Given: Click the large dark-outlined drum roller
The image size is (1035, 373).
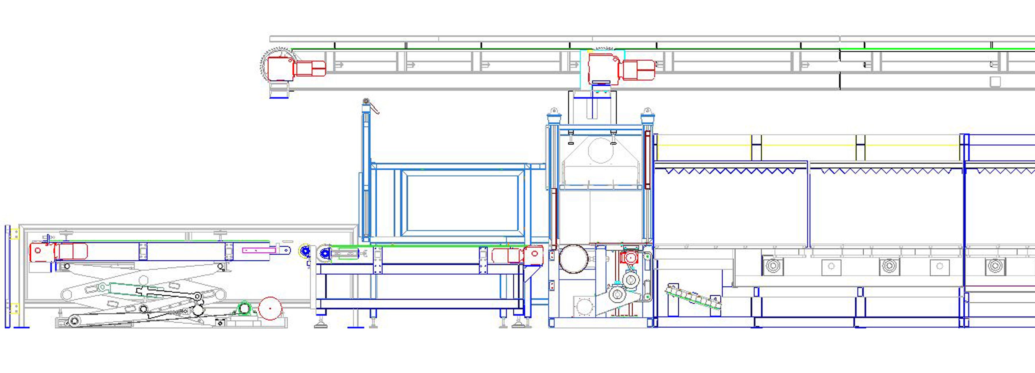Looking at the screenshot, I should [x=573, y=259].
